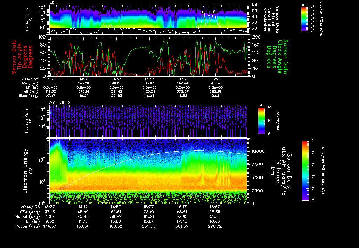
Task: Select the local time value 18.60
Action: [215, 221]
